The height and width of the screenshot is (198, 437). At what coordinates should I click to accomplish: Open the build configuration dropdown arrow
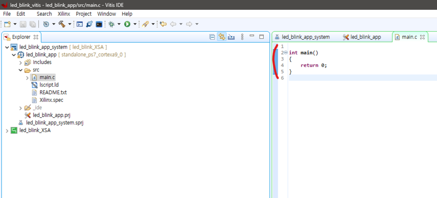53,24
